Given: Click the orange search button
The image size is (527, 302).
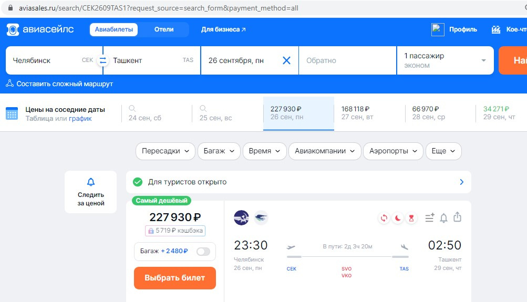Looking at the screenshot, I should tap(513, 60).
